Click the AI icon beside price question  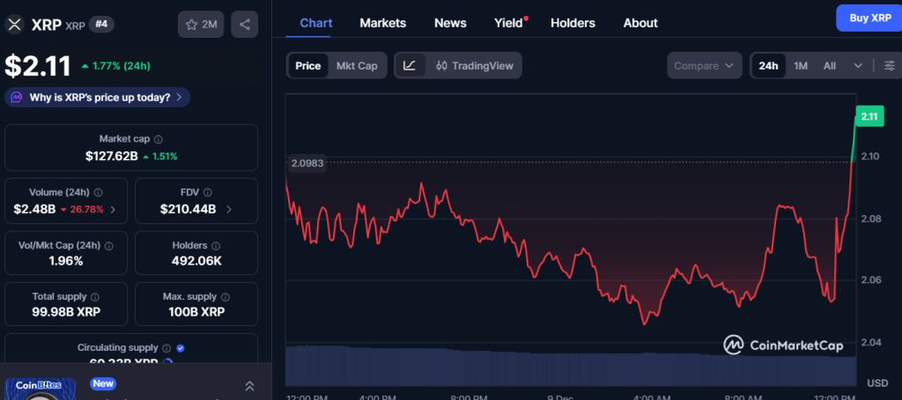(x=18, y=98)
